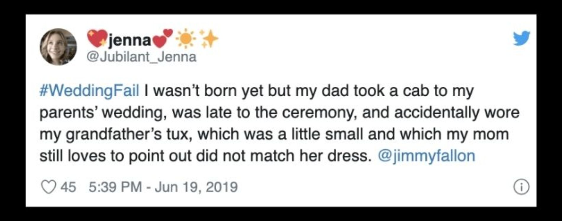Visit the @Jubilant_Jenna handle
This screenshot has width=562, height=221.
[141, 57]
